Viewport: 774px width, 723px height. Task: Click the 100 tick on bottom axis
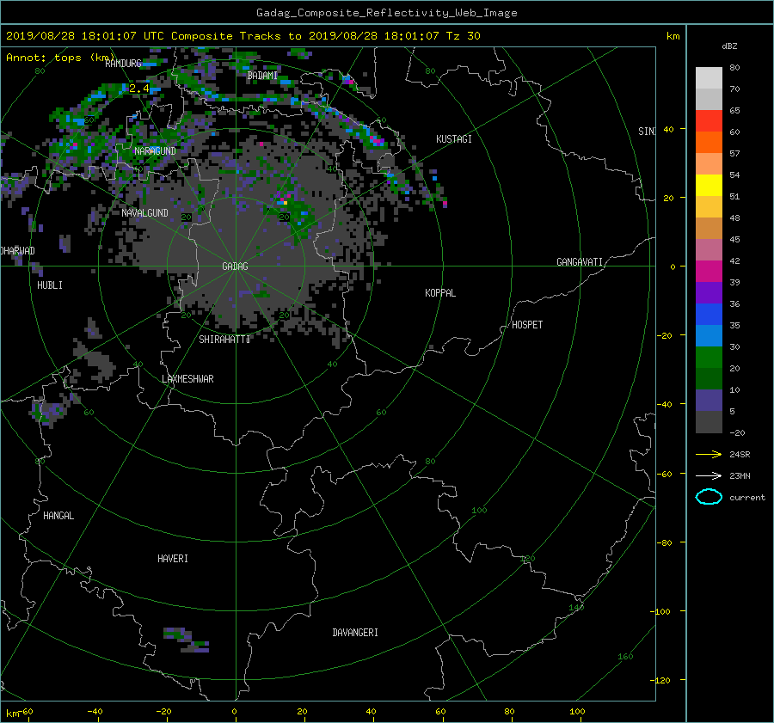[577, 712]
